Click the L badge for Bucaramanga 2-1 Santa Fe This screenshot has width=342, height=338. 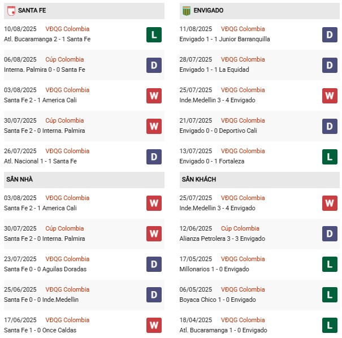point(154,34)
